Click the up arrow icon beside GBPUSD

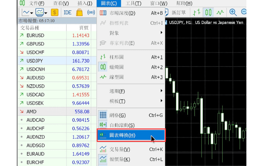click(x=22, y=44)
